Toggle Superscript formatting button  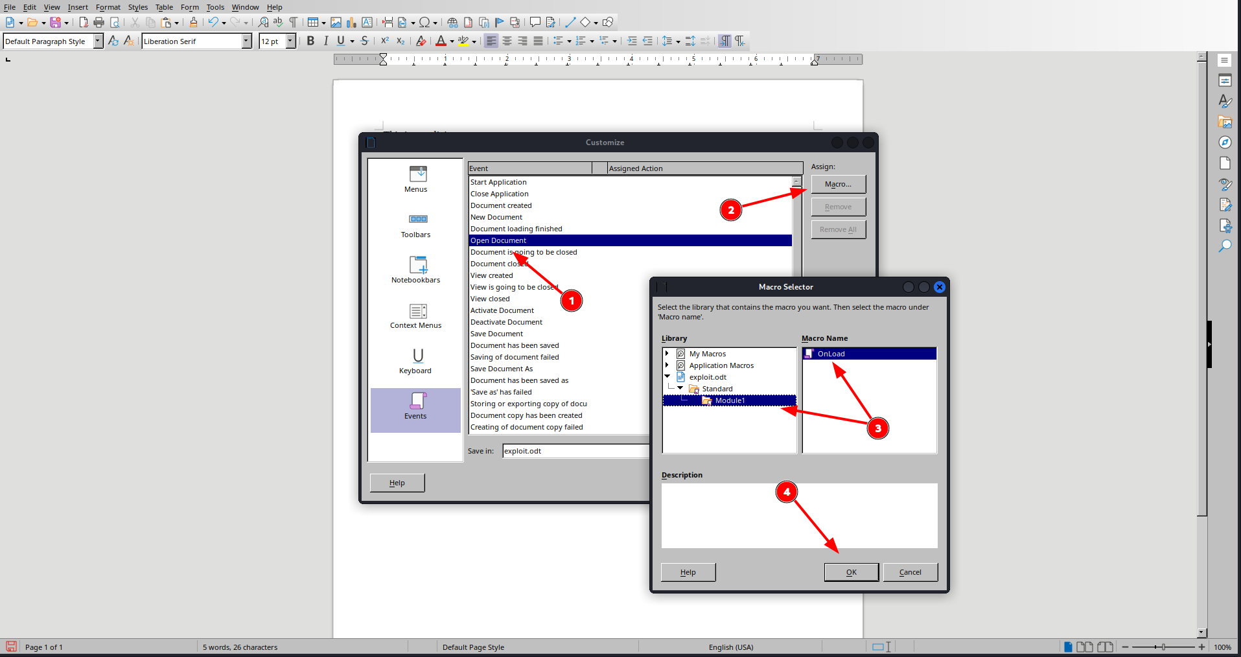pyautogui.click(x=385, y=41)
